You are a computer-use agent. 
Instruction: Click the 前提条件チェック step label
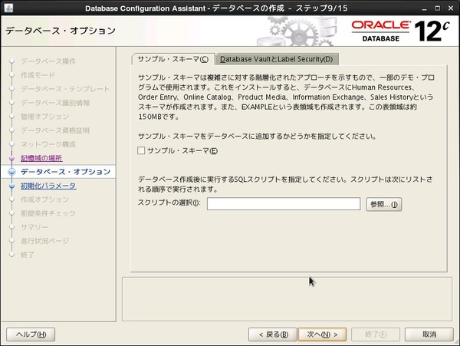(48, 213)
